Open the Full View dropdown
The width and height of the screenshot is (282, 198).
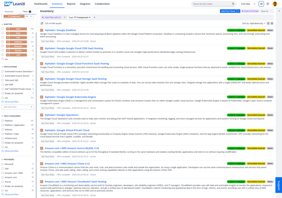[x=248, y=4]
